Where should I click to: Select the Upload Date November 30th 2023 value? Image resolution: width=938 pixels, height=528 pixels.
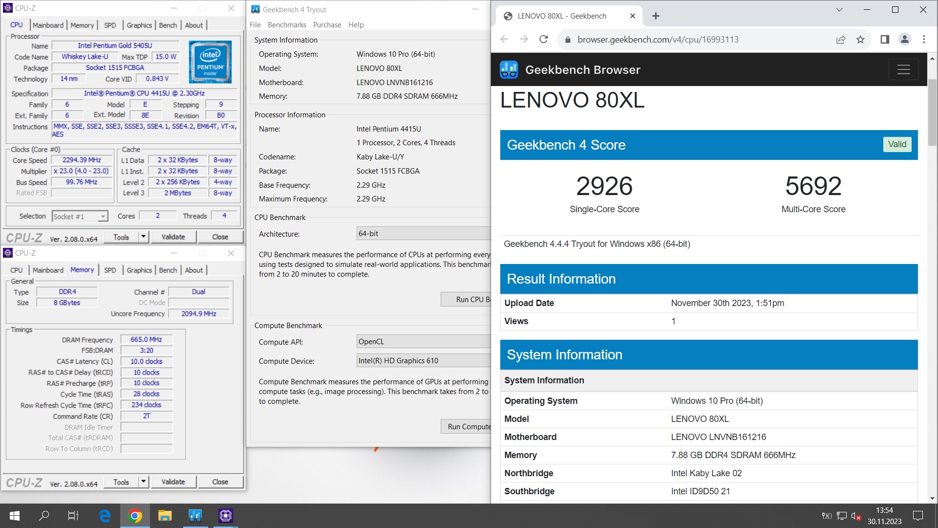click(x=727, y=303)
